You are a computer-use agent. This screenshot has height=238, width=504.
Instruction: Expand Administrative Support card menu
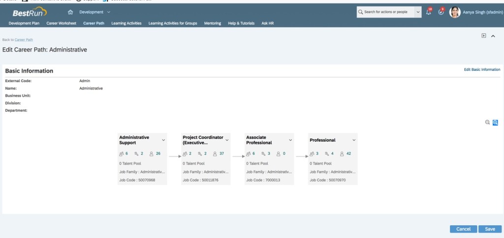click(x=163, y=140)
